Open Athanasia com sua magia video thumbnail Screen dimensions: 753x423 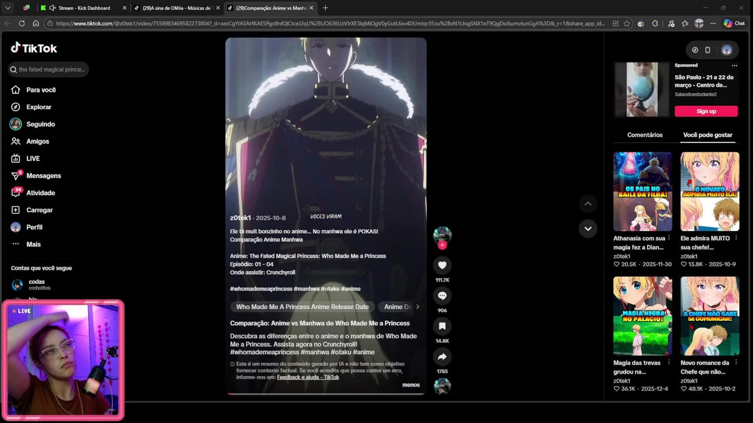642,192
